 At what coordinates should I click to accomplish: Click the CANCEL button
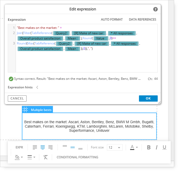(x=17, y=98)
